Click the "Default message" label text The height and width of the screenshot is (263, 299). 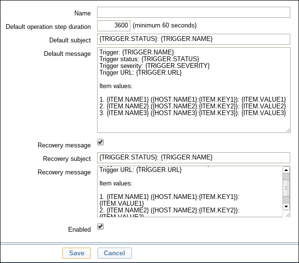pos(67,53)
